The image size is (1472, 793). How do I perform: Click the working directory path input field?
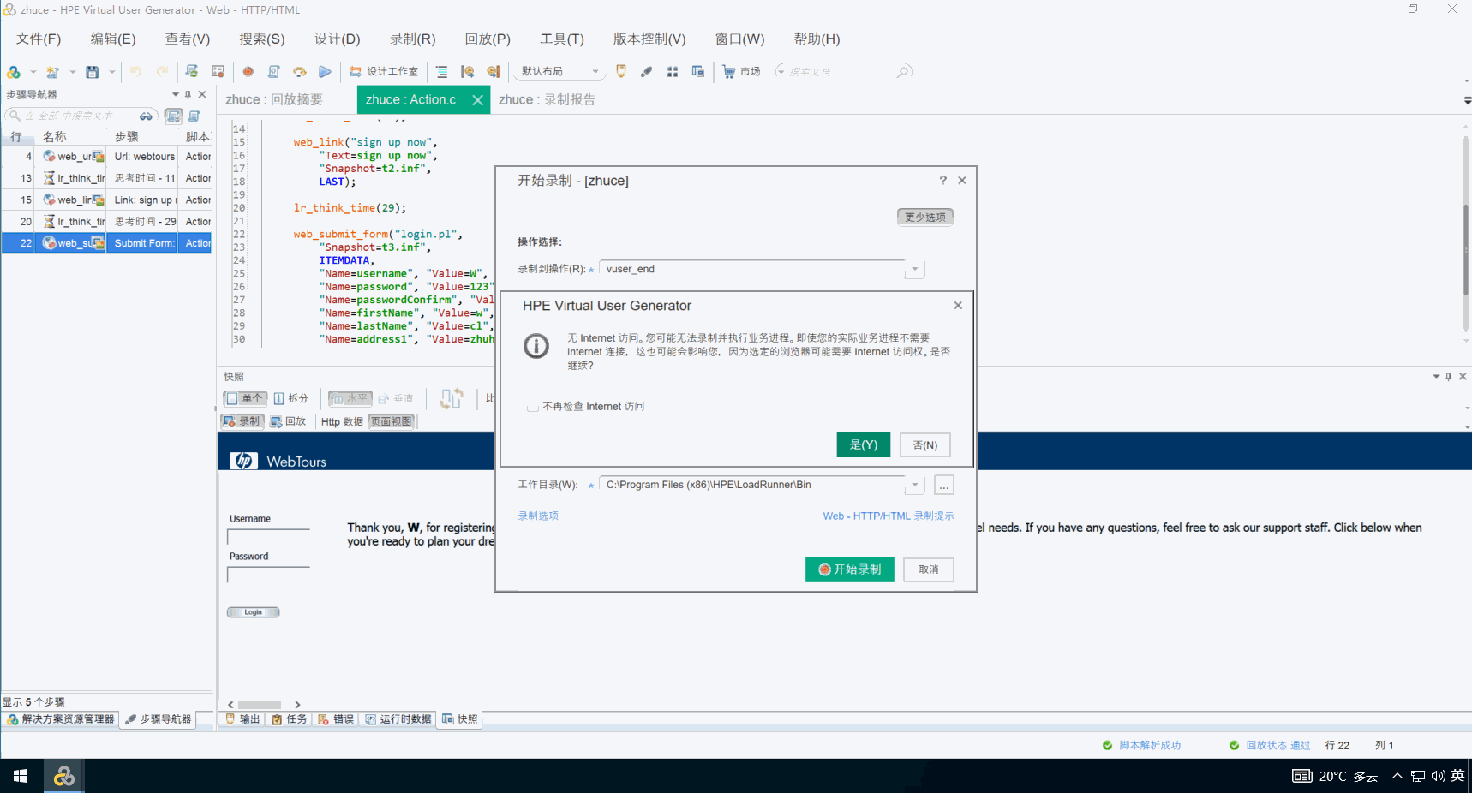click(x=753, y=486)
